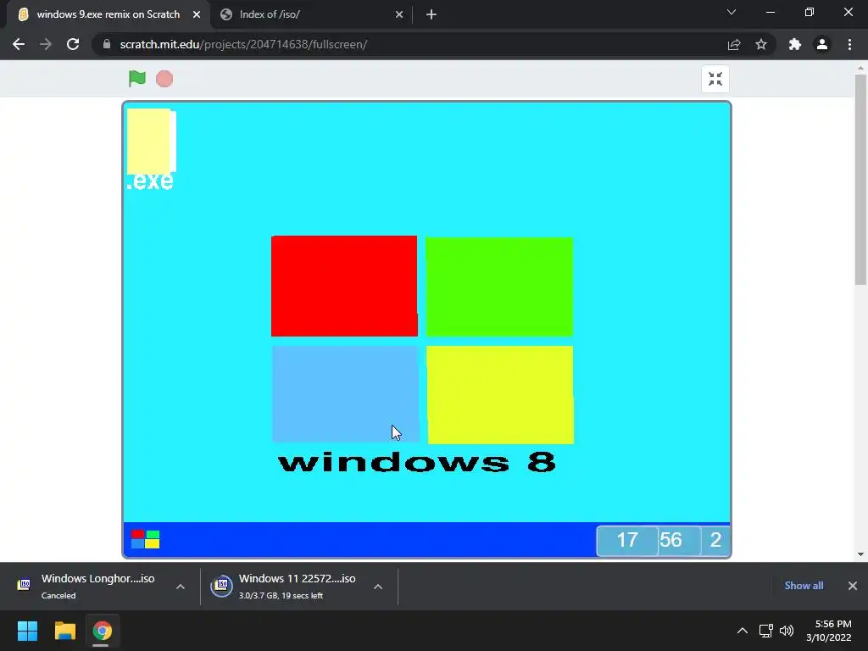Go back to previous page

19,44
